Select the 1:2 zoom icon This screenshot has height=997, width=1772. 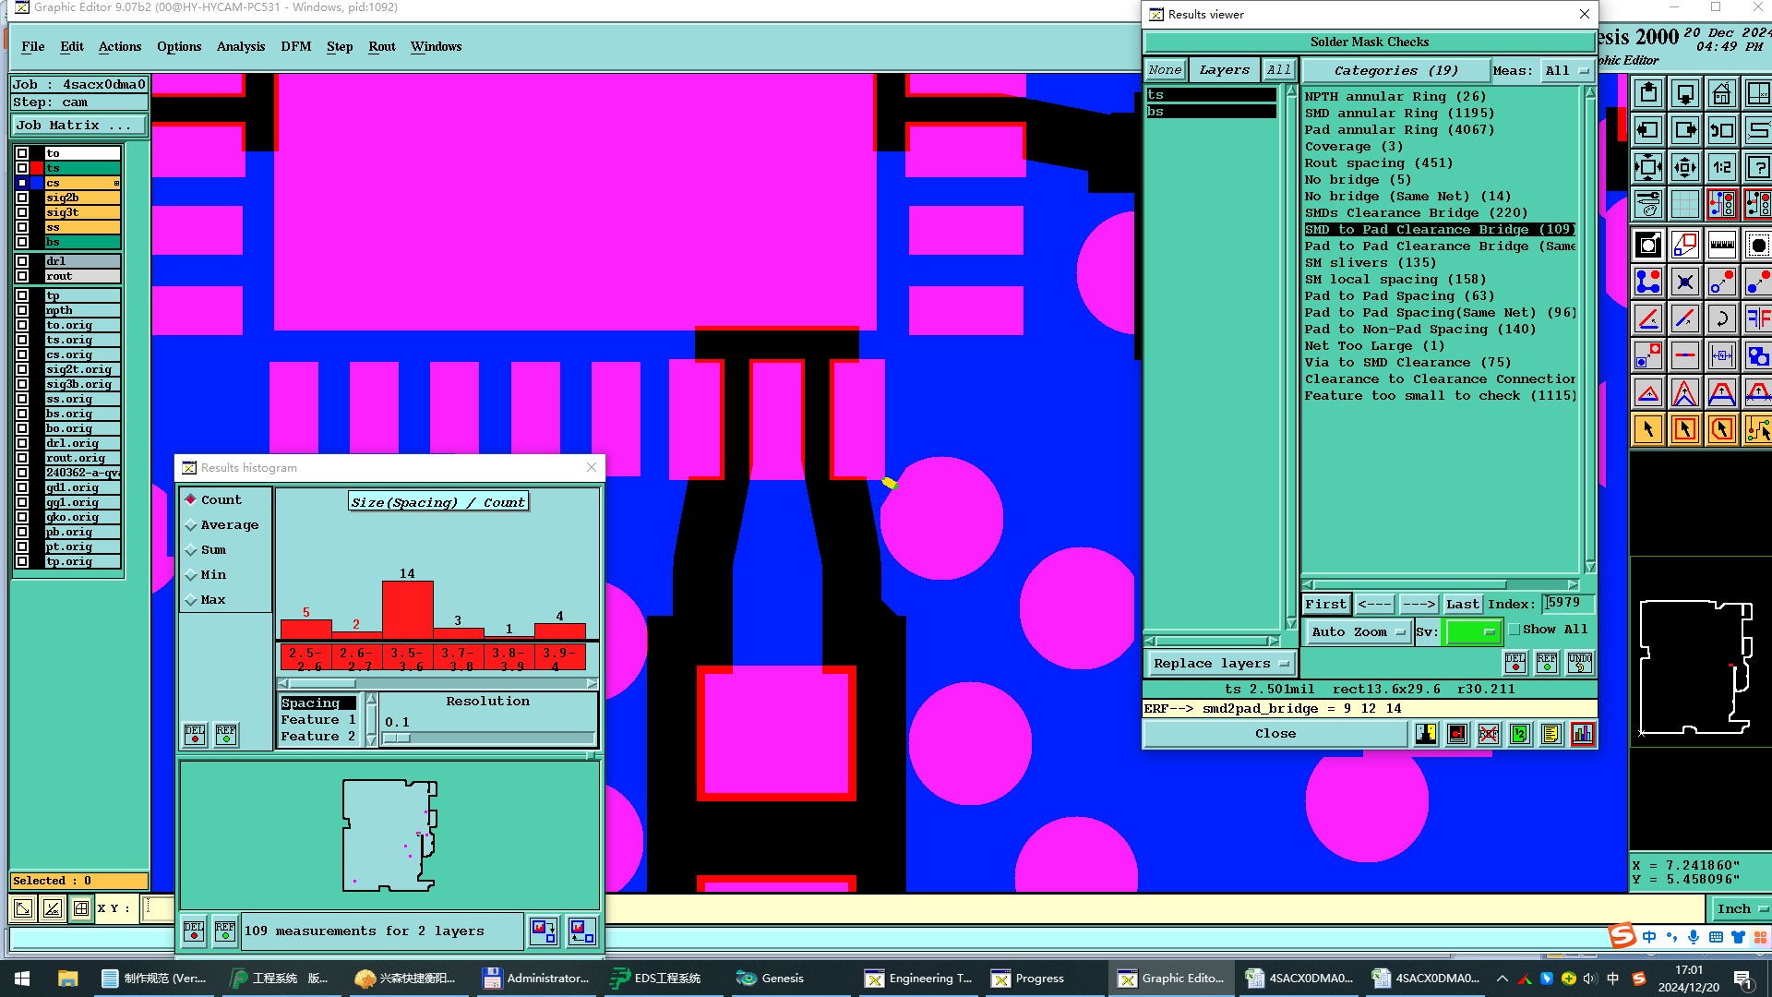coord(1721,168)
